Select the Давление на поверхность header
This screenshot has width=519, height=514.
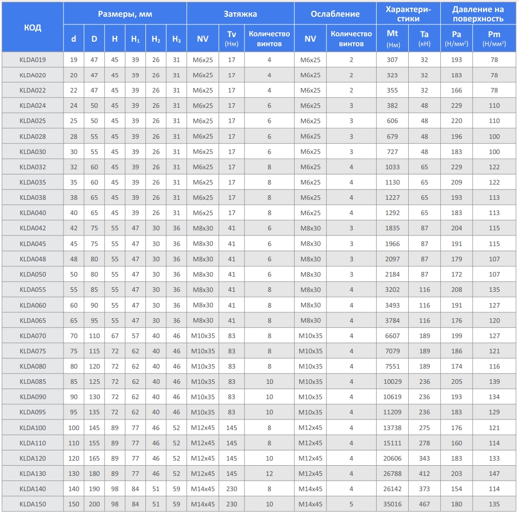point(477,14)
